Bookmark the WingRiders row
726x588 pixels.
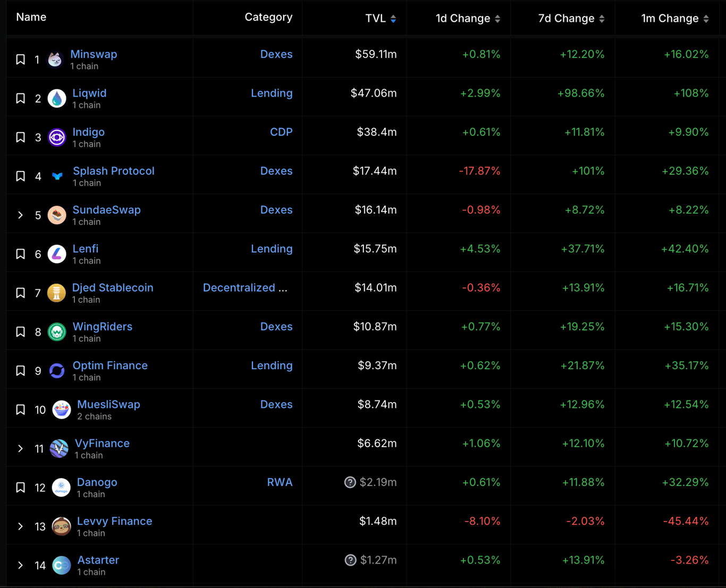[20, 332]
